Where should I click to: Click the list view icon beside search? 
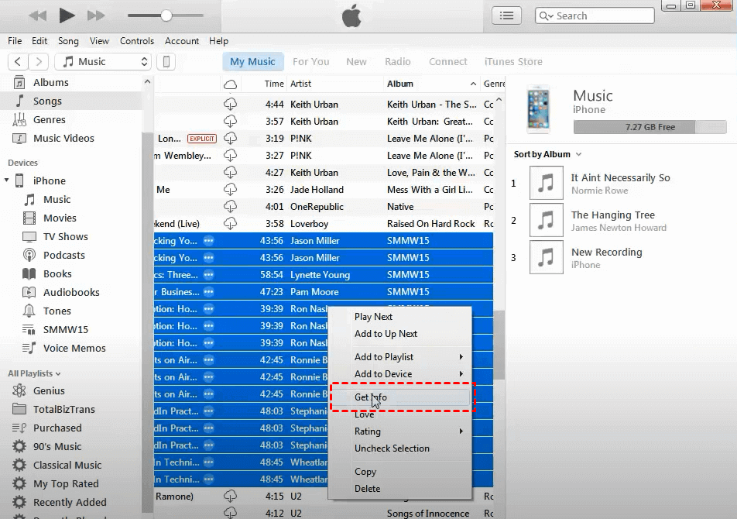tap(506, 15)
